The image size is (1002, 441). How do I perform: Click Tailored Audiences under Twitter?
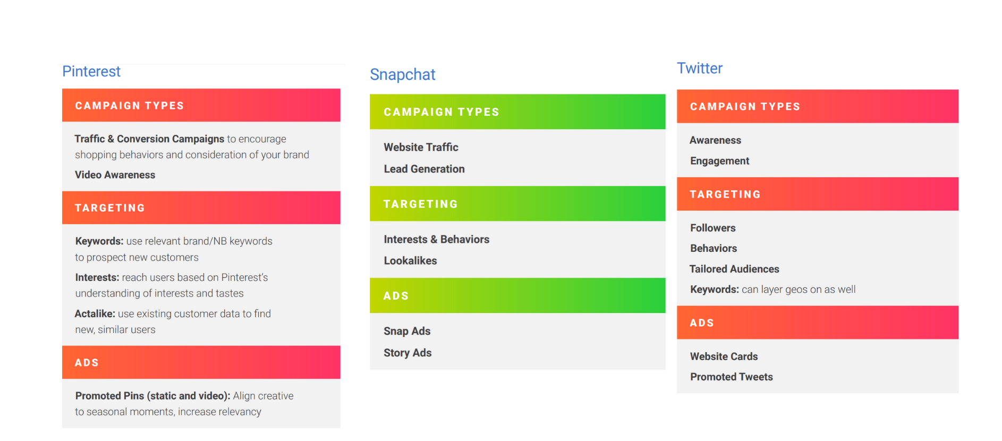point(734,269)
